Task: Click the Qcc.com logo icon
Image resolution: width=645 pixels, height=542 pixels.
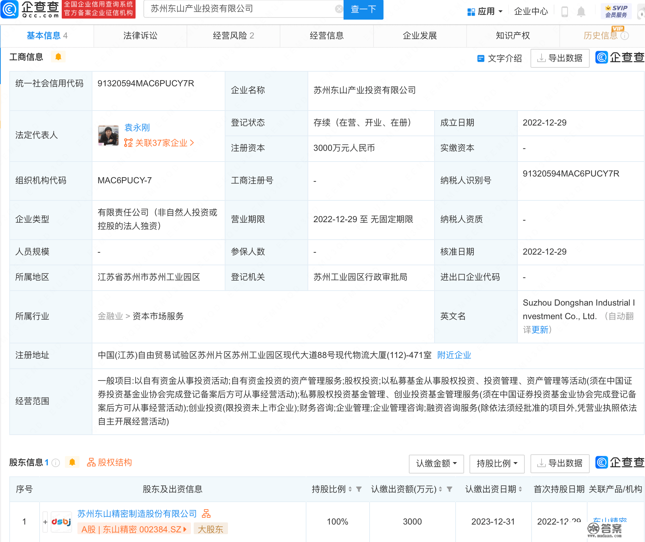Action: [10, 9]
